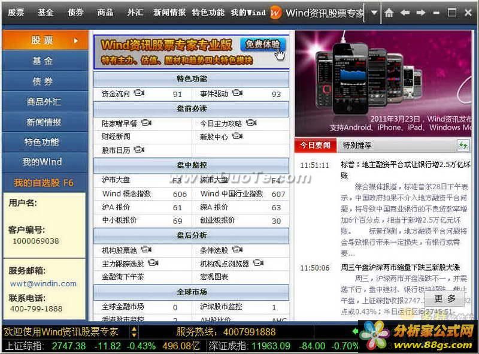Open headline 周三午盘沪深两市缩量下跌三新股大涨
Image resolution: width=479 pixels, height=354 pixels.
pyautogui.click(x=401, y=267)
